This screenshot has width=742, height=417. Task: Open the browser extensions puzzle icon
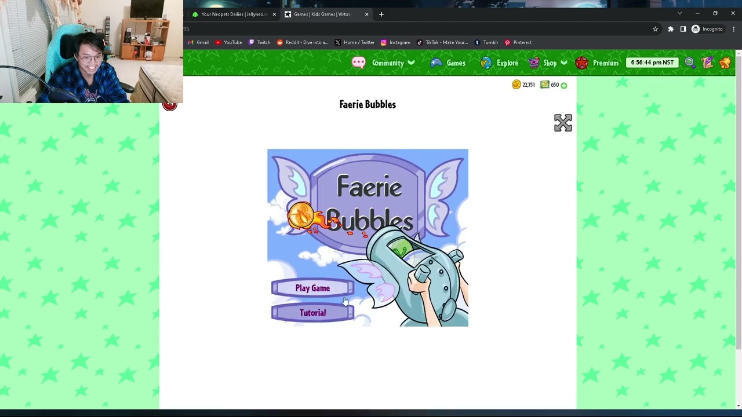pos(671,29)
